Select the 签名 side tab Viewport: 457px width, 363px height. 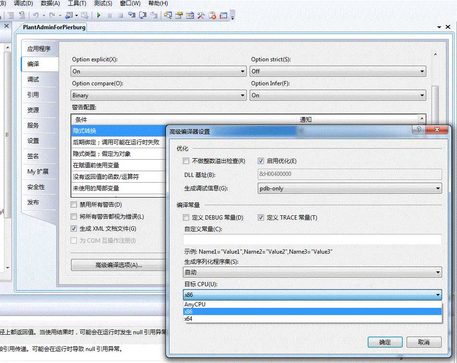coord(33,156)
